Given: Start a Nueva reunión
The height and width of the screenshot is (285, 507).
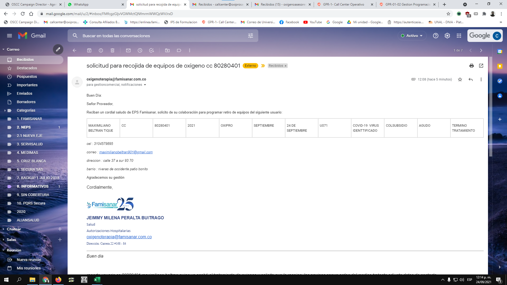Looking at the screenshot, I should [x=29, y=260].
